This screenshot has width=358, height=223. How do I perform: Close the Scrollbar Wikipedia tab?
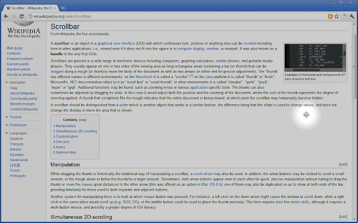point(55,8)
